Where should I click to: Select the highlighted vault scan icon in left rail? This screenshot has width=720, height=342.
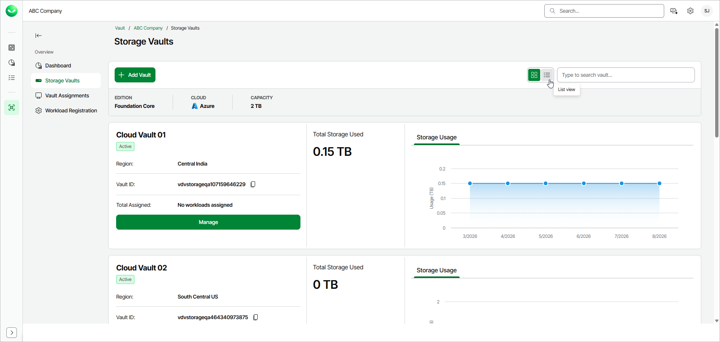click(12, 108)
